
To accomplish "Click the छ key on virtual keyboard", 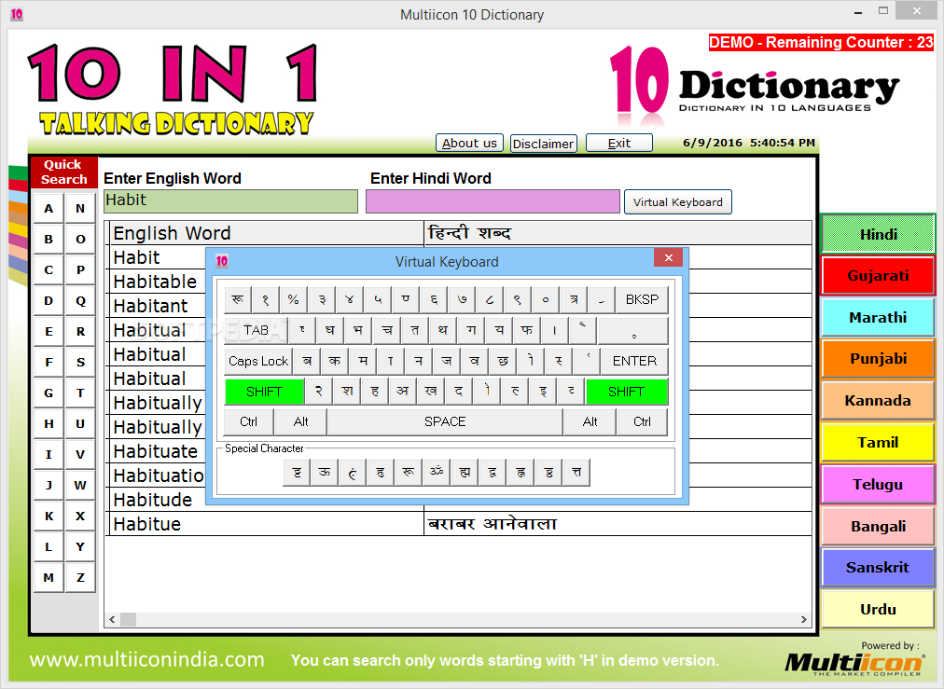I will (x=503, y=361).
